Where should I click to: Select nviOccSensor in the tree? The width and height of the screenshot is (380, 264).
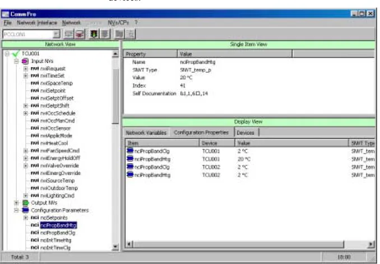55,128
